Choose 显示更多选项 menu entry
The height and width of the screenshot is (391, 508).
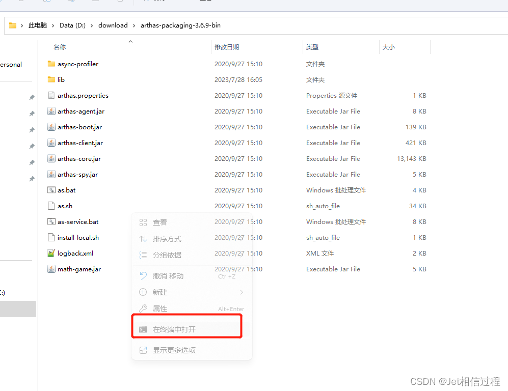[192, 350]
